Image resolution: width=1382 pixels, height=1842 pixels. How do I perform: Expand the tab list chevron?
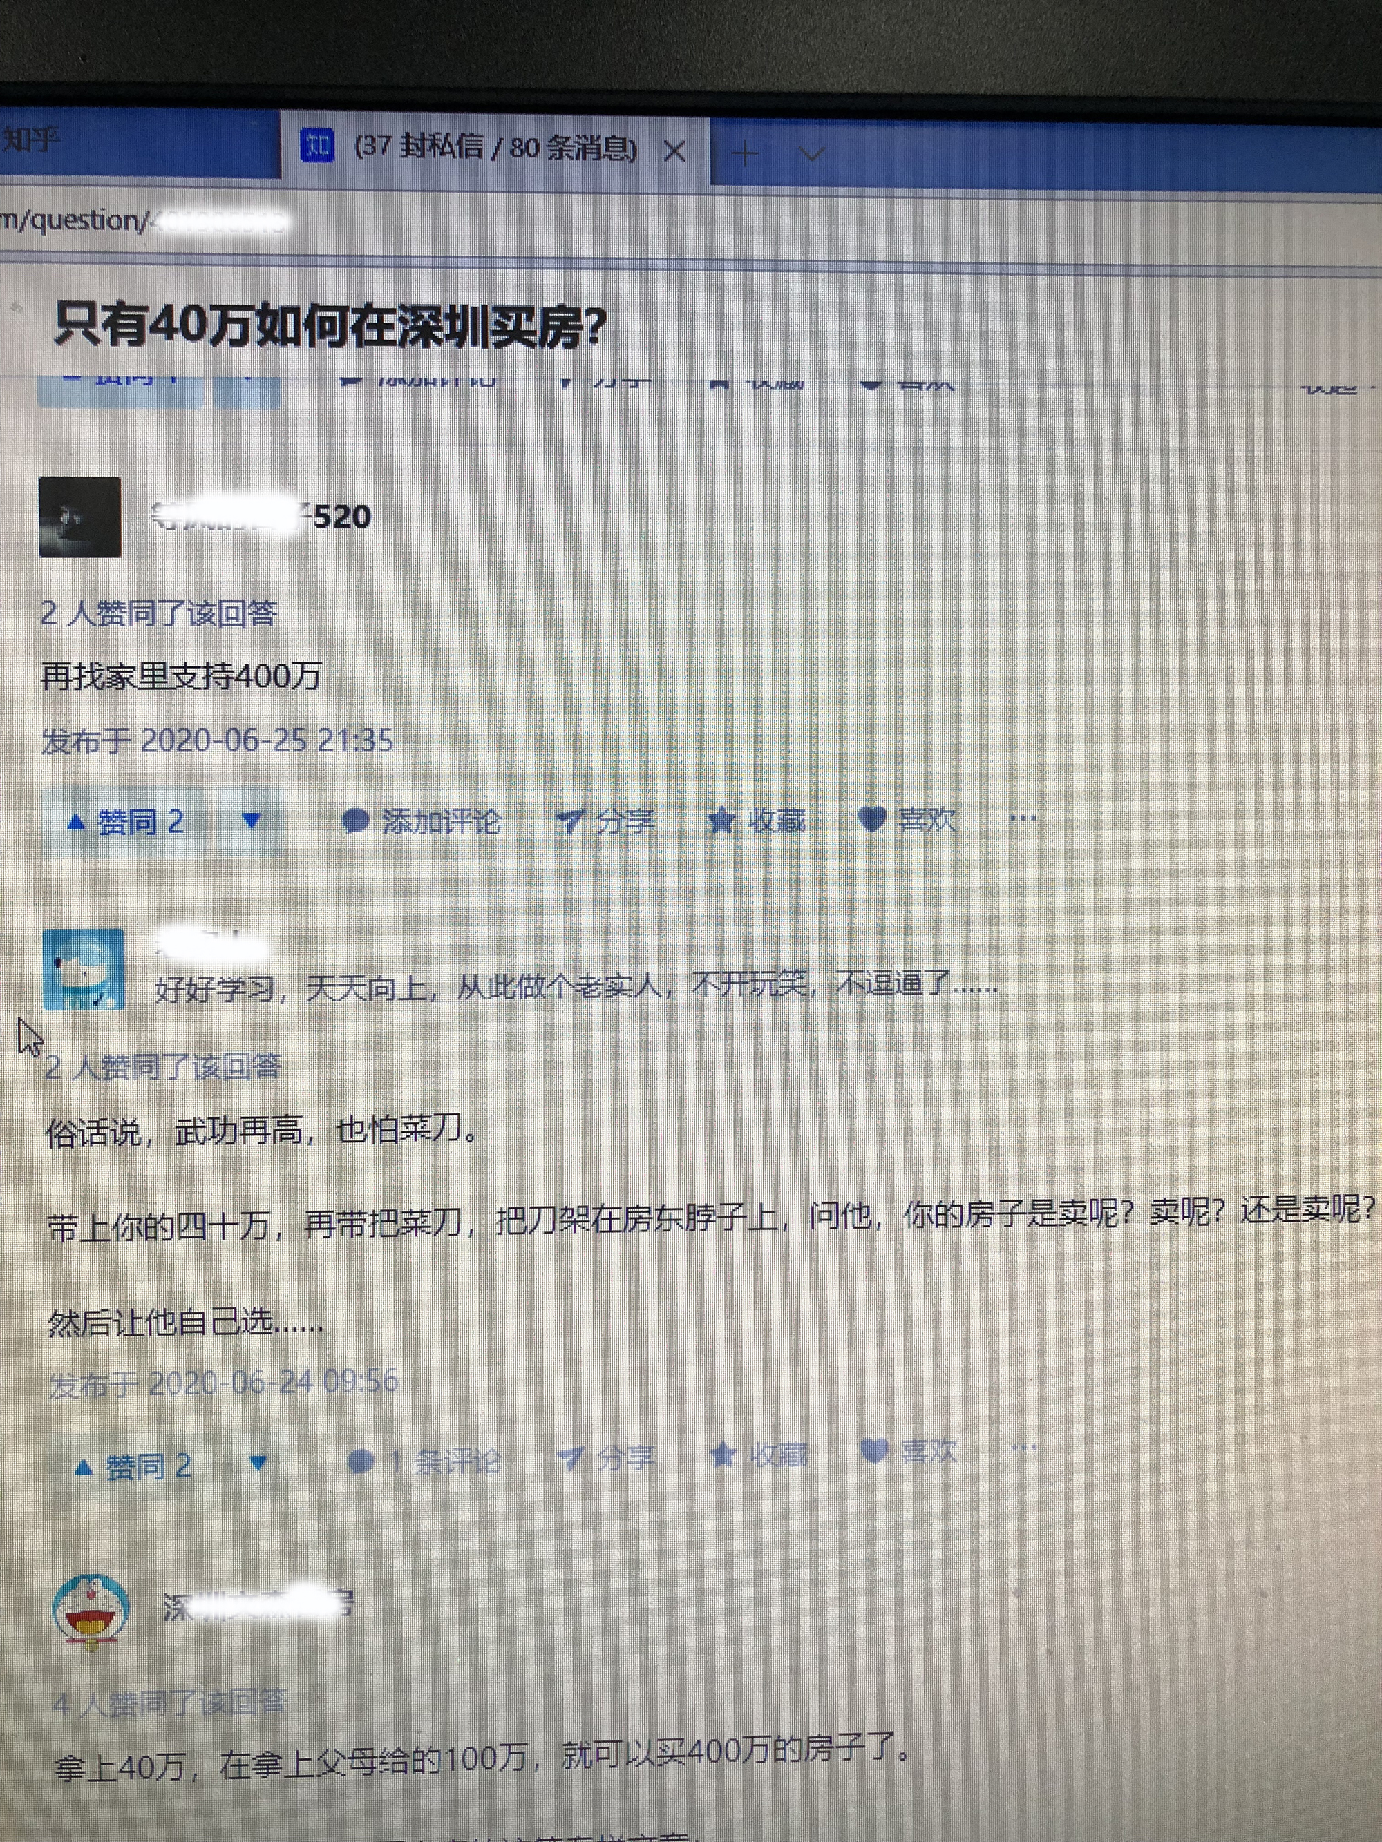pos(811,154)
